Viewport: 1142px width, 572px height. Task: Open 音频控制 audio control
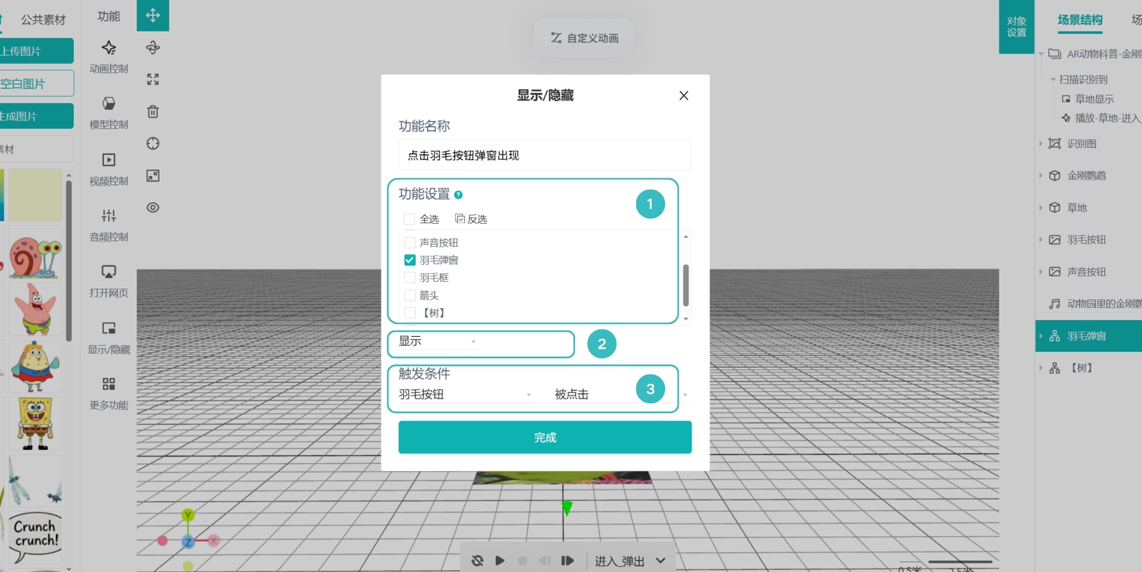pos(108,225)
